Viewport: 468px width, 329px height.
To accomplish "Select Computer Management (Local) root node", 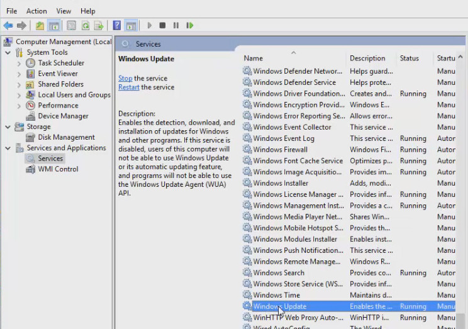I will [64, 42].
